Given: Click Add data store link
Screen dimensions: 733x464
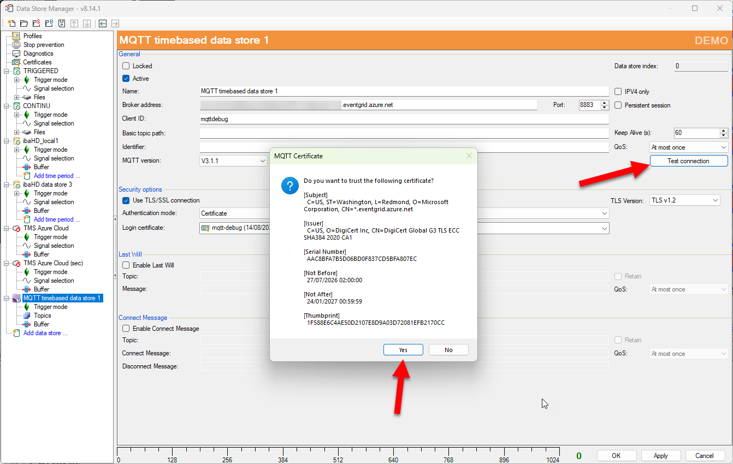Looking at the screenshot, I should 45,333.
